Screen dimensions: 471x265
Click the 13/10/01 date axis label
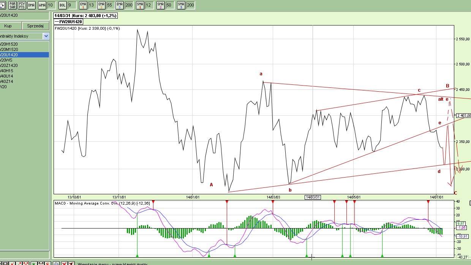click(74, 197)
